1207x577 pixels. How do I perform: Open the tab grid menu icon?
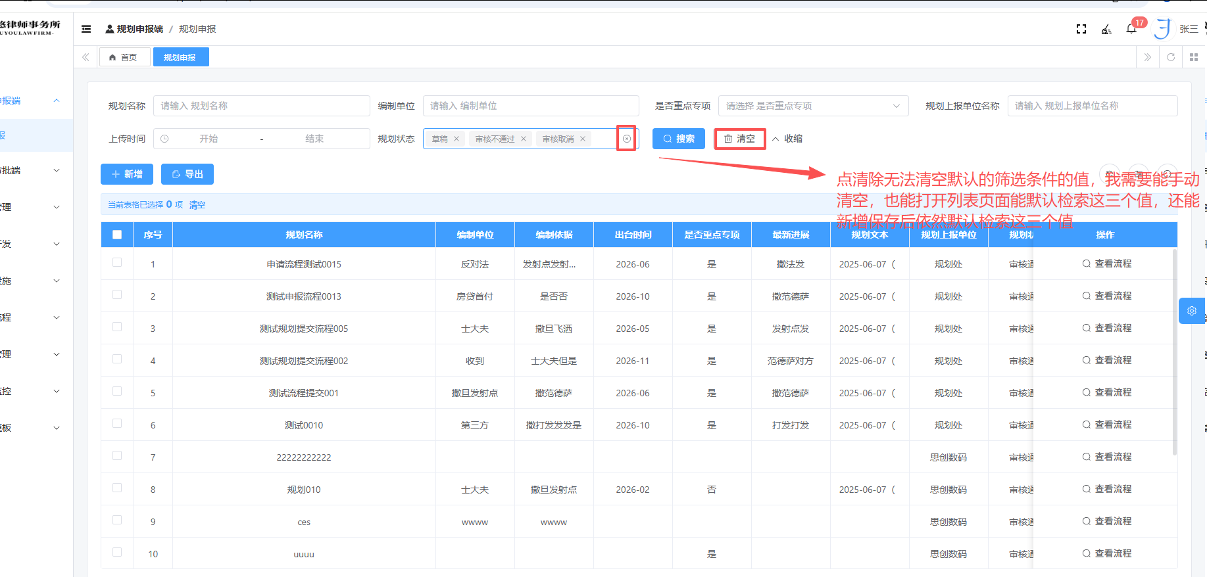[x=1194, y=57]
